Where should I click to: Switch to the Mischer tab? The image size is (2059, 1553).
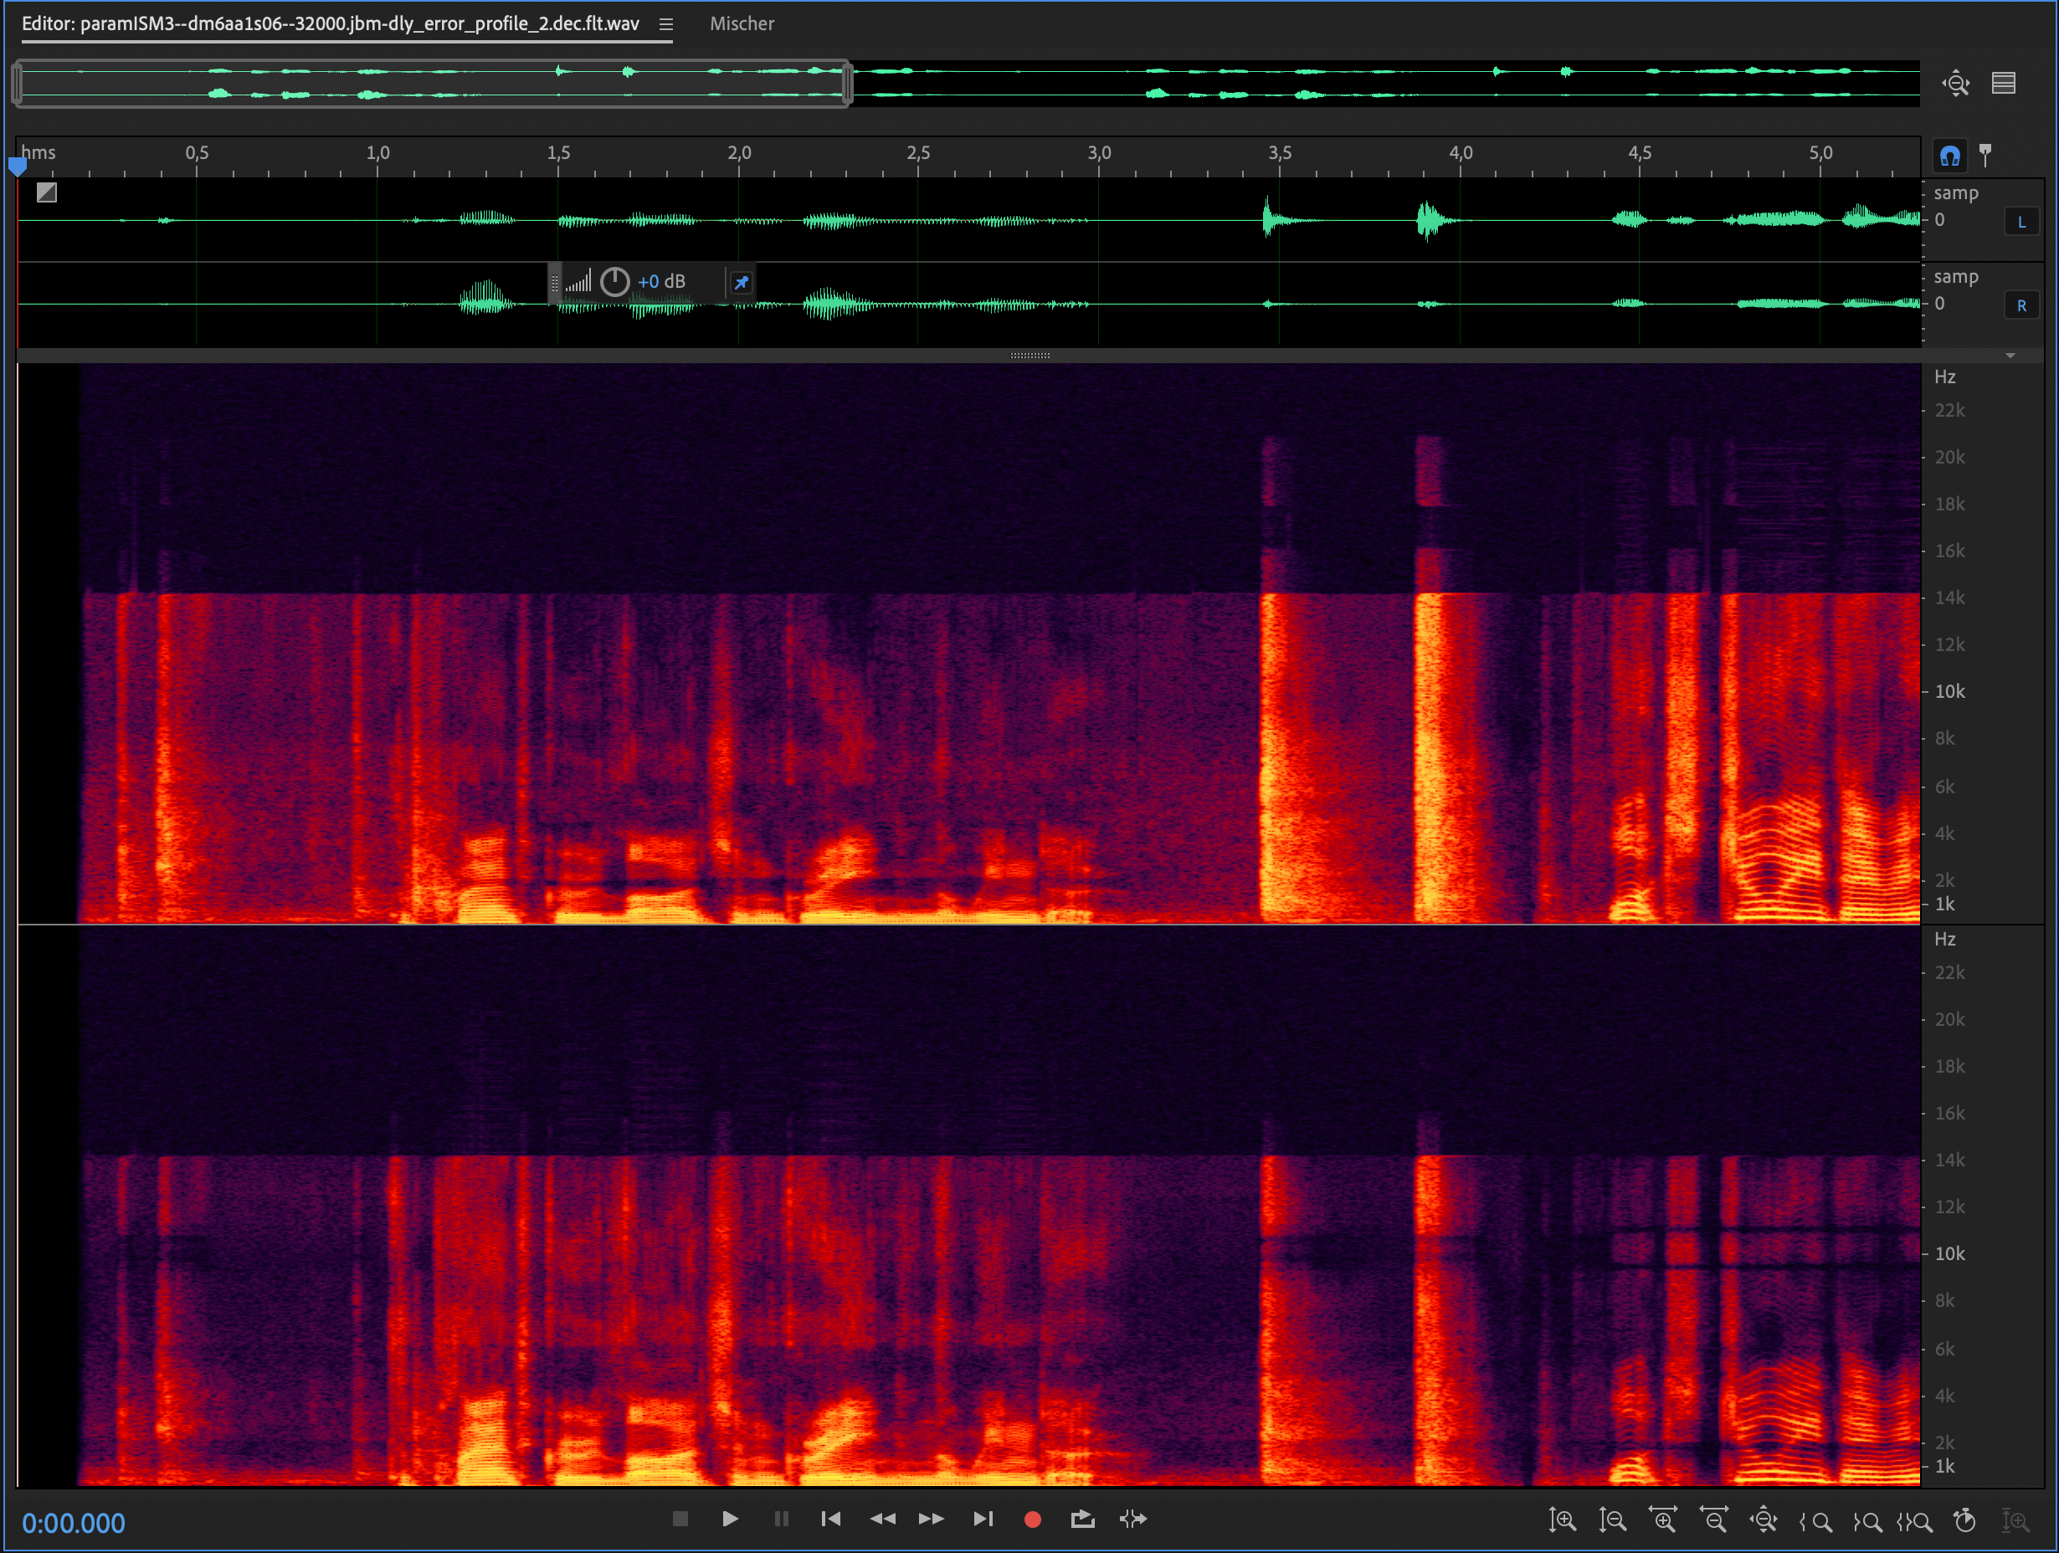(742, 24)
